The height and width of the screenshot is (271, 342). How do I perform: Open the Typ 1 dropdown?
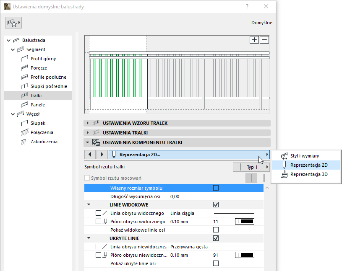pos(251,167)
